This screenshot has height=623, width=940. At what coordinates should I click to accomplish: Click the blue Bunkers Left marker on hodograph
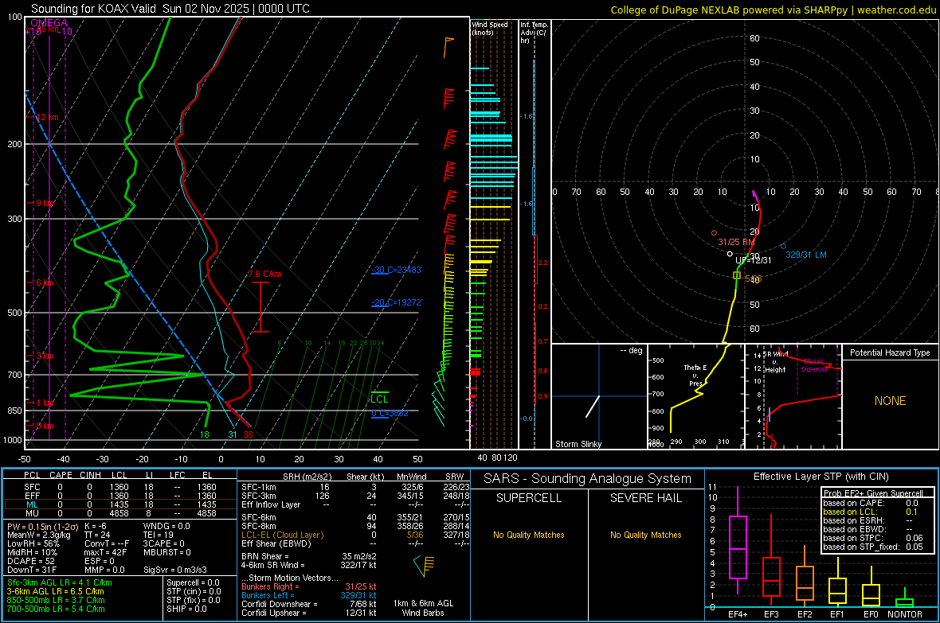(784, 246)
